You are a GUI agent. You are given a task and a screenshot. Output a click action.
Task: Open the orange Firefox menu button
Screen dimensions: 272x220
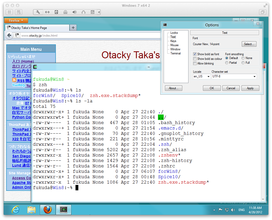[x=16, y=21]
